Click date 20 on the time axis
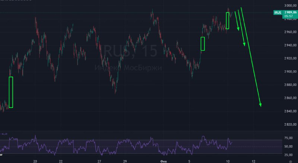Screen dimensions: 298x163 pyautogui.click(x=35, y=162)
